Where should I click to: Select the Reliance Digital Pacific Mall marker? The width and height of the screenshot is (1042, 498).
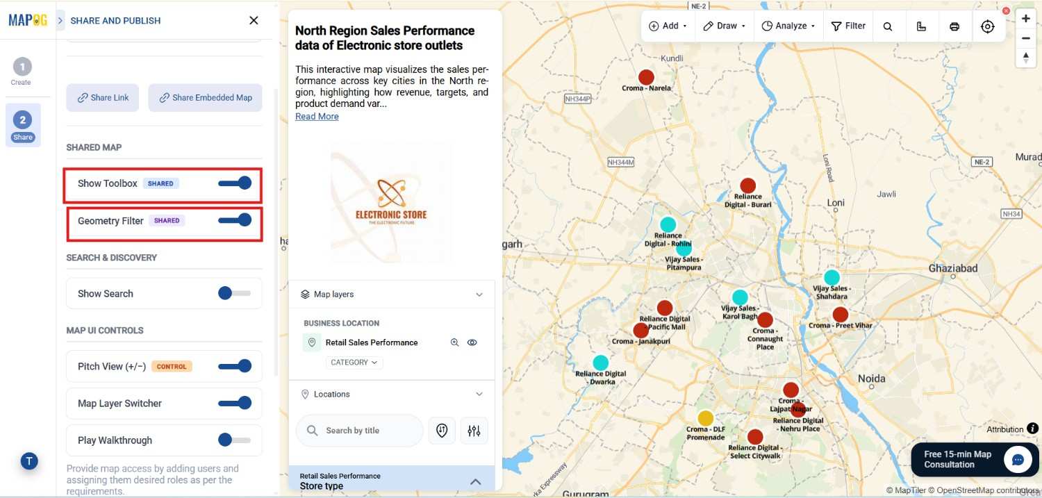coord(665,308)
